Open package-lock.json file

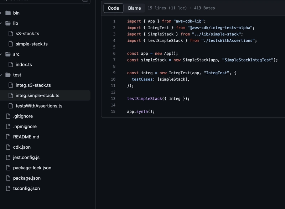point(32,168)
